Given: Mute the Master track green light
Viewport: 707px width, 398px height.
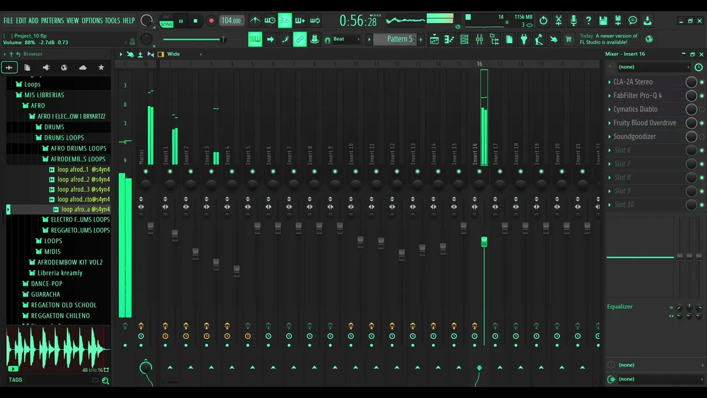Looking at the screenshot, I should click(x=146, y=171).
